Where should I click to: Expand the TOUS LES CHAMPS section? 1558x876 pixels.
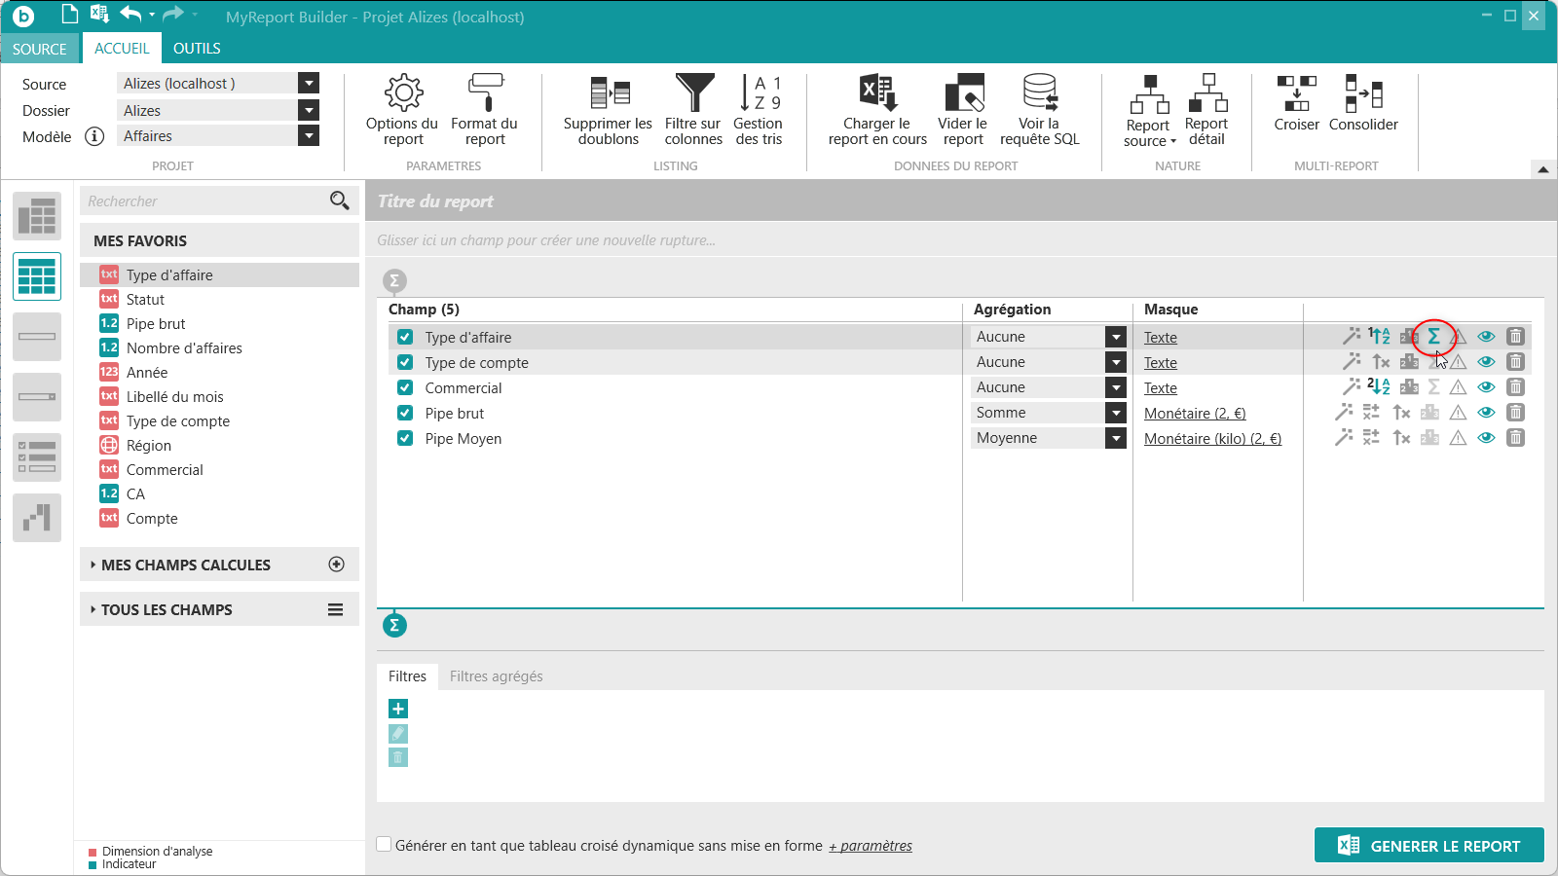pyautogui.click(x=167, y=609)
